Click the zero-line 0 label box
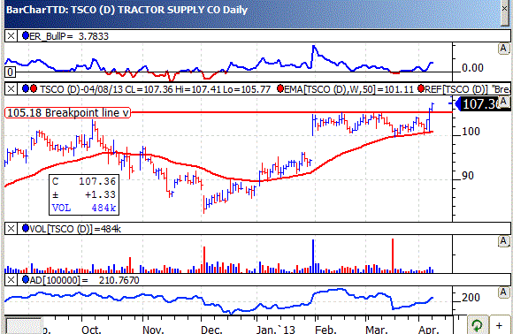The width and height of the screenshot is (513, 334). coord(10,72)
